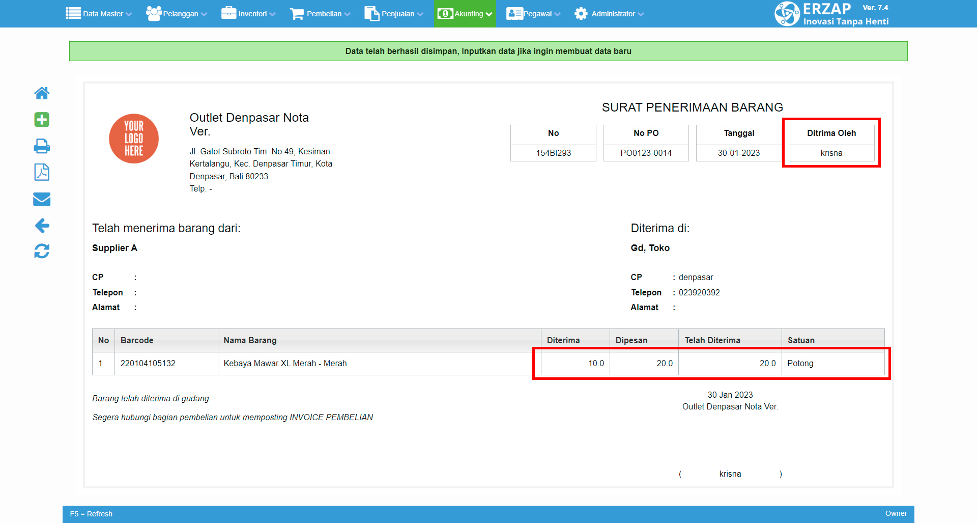Click Outlet Denpasar Nota Ver. heading
The height and width of the screenshot is (523, 977).
pyautogui.click(x=249, y=124)
